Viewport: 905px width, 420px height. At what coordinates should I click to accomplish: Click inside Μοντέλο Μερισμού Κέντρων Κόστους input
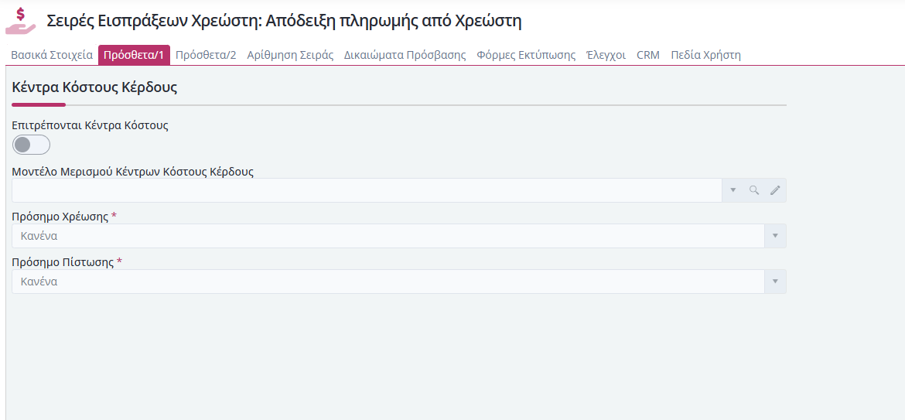point(367,190)
